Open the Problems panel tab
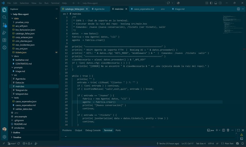The width and height of the screenshot is (246, 147). [x=67, y=130]
